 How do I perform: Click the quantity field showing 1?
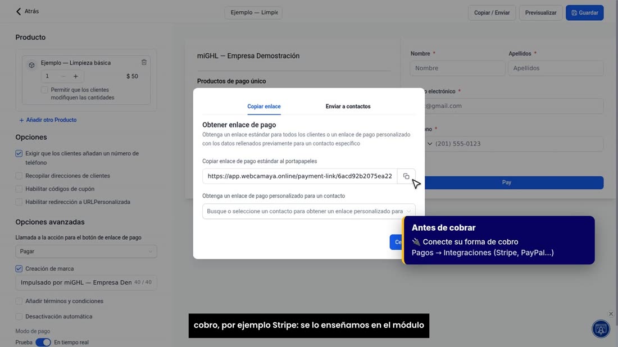(49, 76)
